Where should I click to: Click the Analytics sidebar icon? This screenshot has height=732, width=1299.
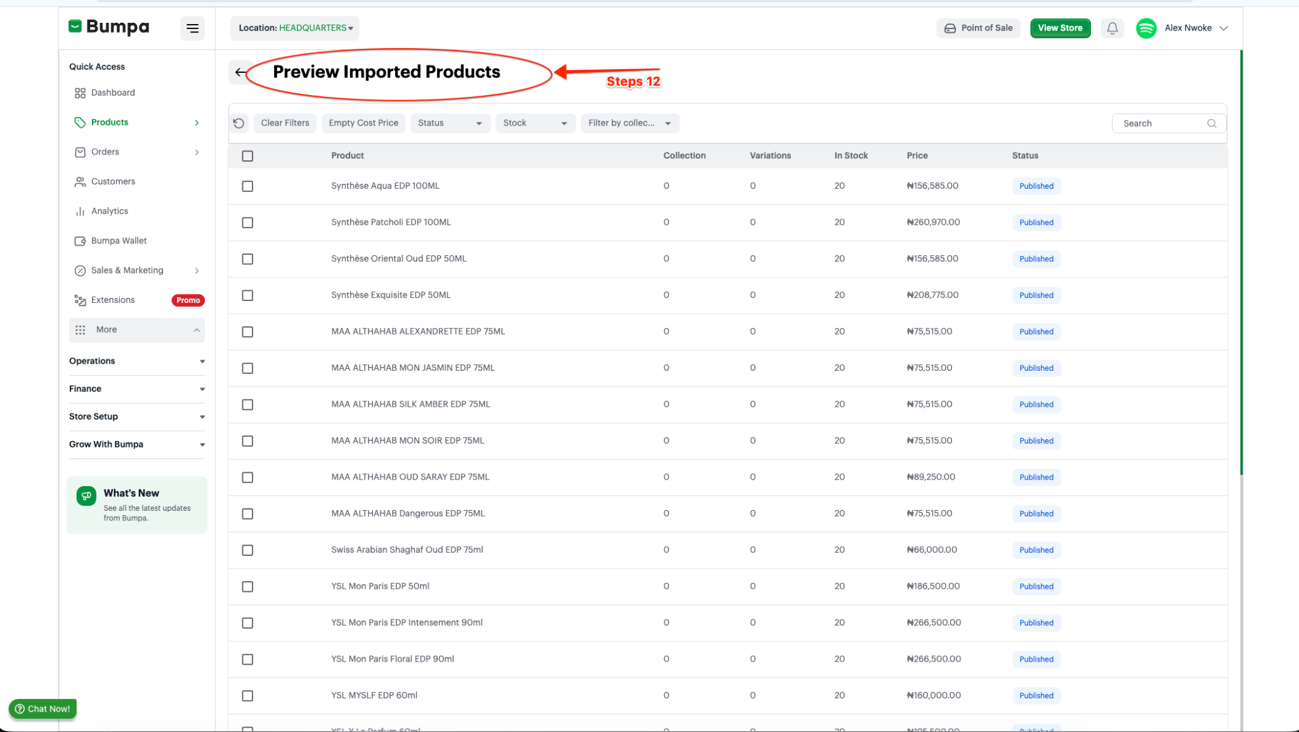pos(80,212)
